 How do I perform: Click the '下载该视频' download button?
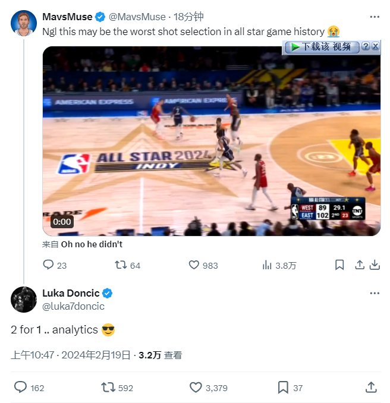(322, 47)
